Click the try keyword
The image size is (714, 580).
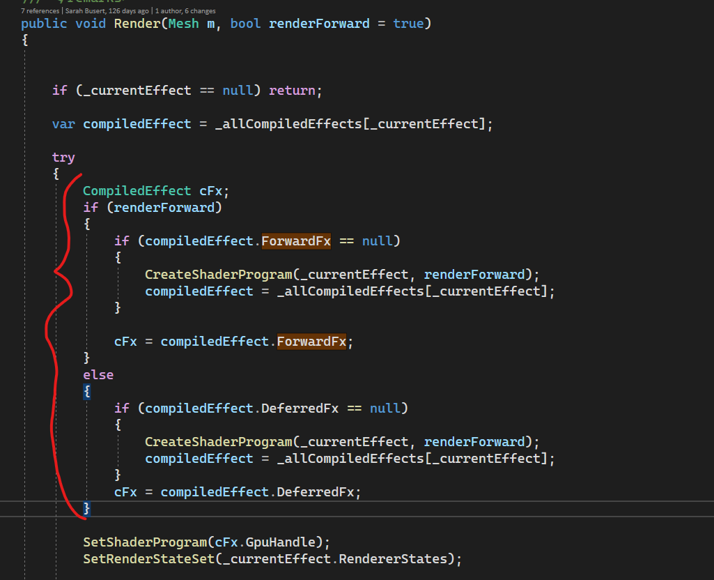pos(63,158)
